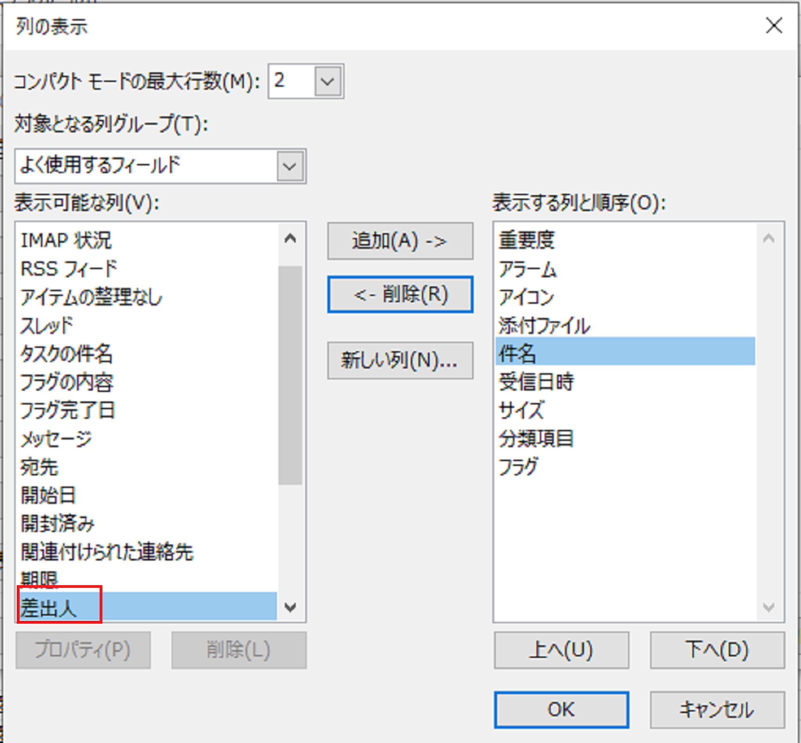
Task: Close the 列の表示 dialog window
Action: click(x=774, y=26)
